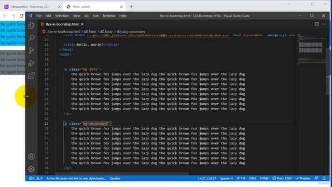Change language mode via HTML
This screenshot has width=332, height=187.
pos(264,178)
